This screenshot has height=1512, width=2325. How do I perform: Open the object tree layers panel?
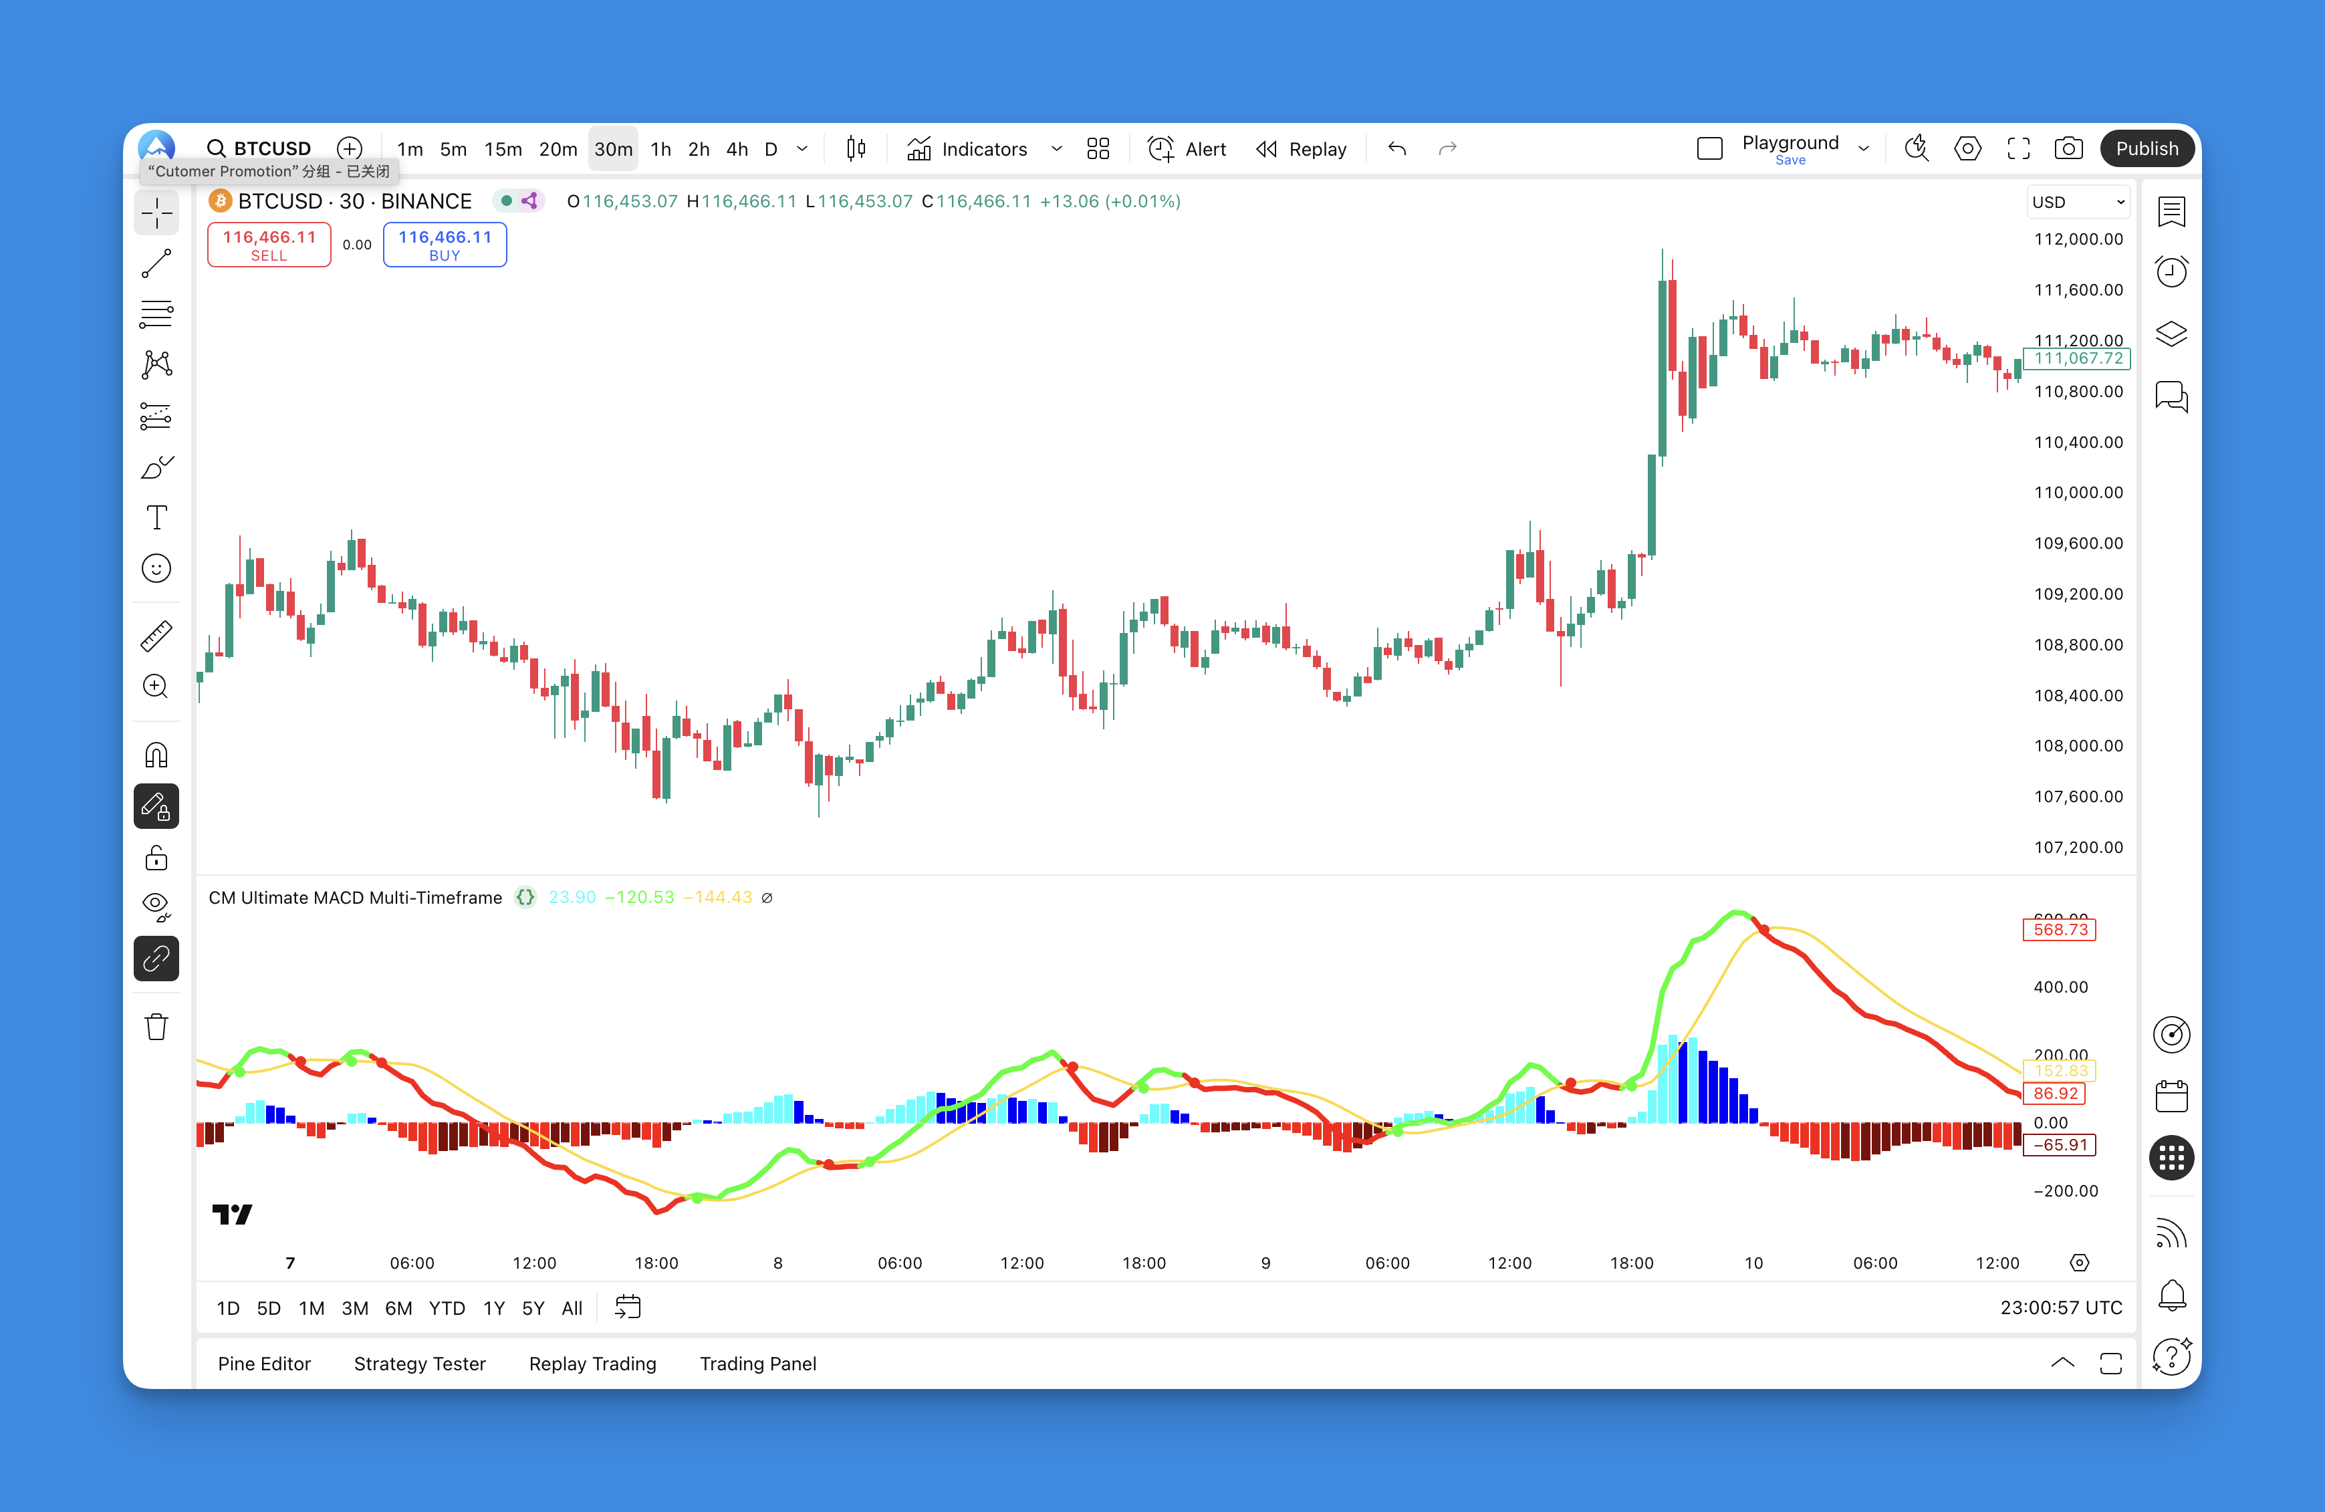(2172, 334)
